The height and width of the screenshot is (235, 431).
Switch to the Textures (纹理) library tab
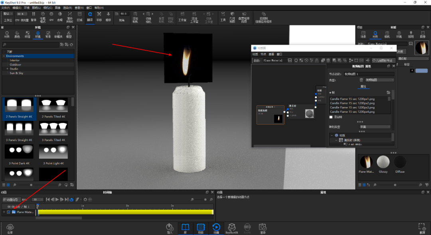[28, 35]
